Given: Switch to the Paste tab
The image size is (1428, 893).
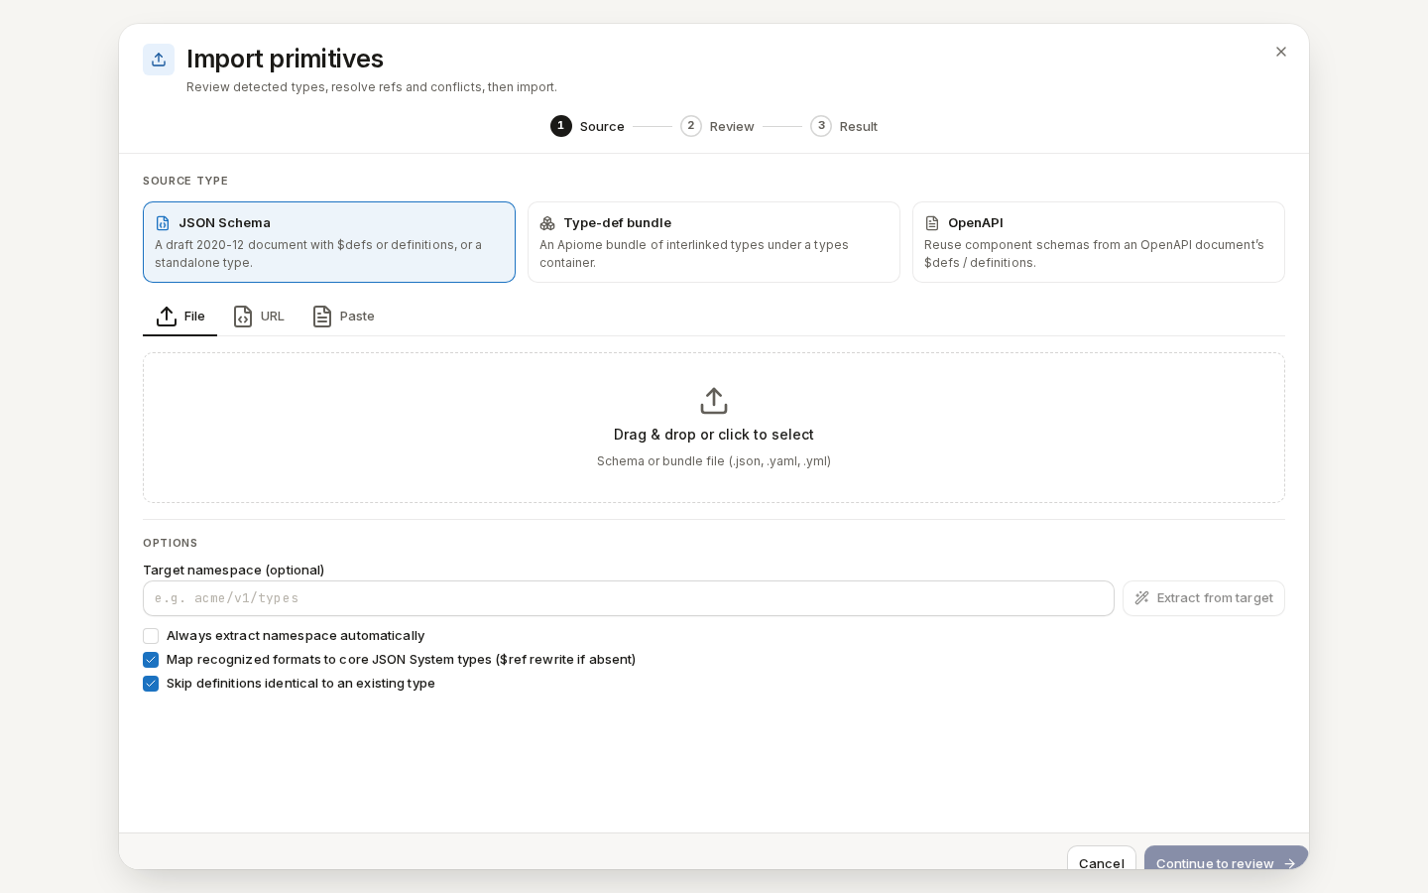Looking at the screenshot, I should [x=342, y=317].
